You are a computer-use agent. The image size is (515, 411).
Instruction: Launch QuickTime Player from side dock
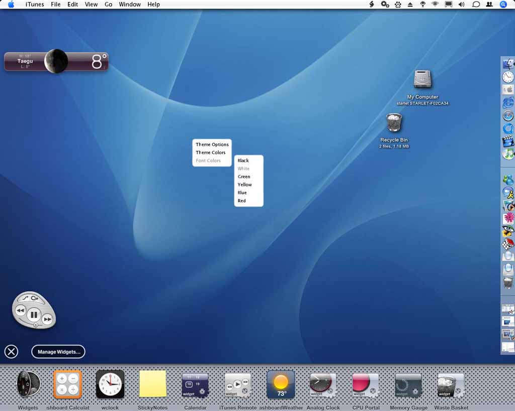pyautogui.click(x=508, y=128)
